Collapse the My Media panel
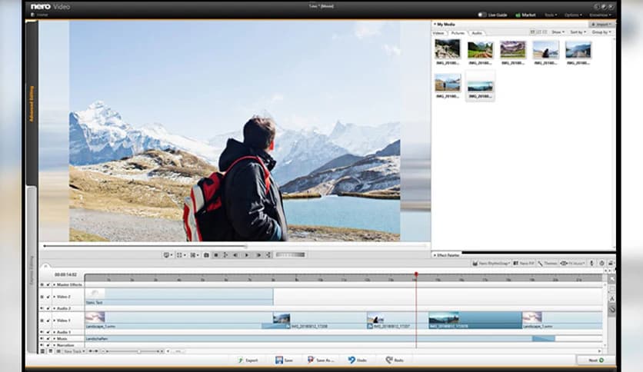The width and height of the screenshot is (643, 372). [435, 24]
